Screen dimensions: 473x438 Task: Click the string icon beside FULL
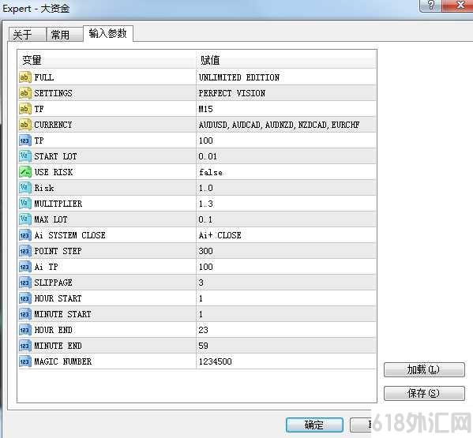click(24, 77)
